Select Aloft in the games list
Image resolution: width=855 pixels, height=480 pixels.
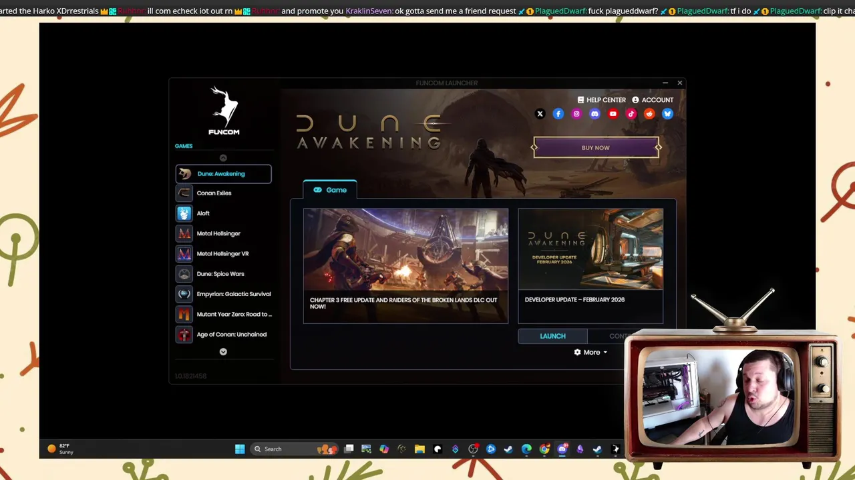pos(223,213)
